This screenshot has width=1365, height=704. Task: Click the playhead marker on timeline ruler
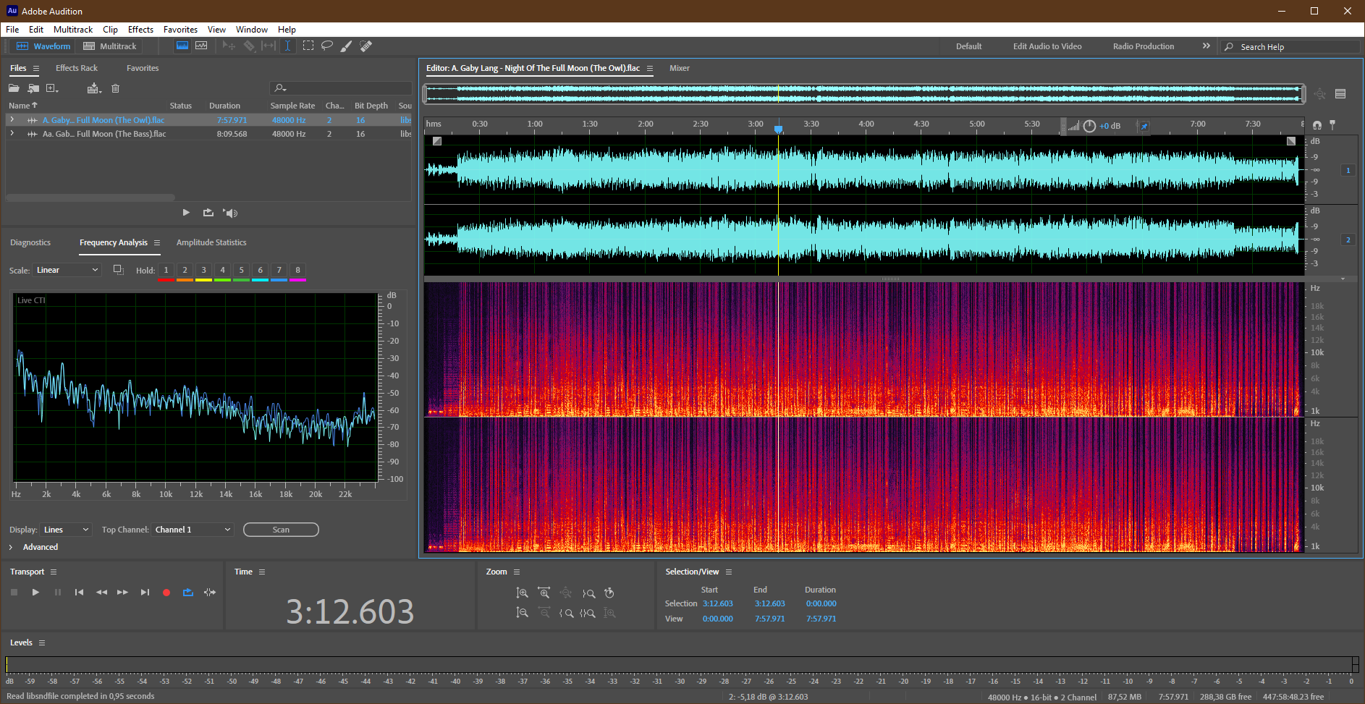point(778,129)
